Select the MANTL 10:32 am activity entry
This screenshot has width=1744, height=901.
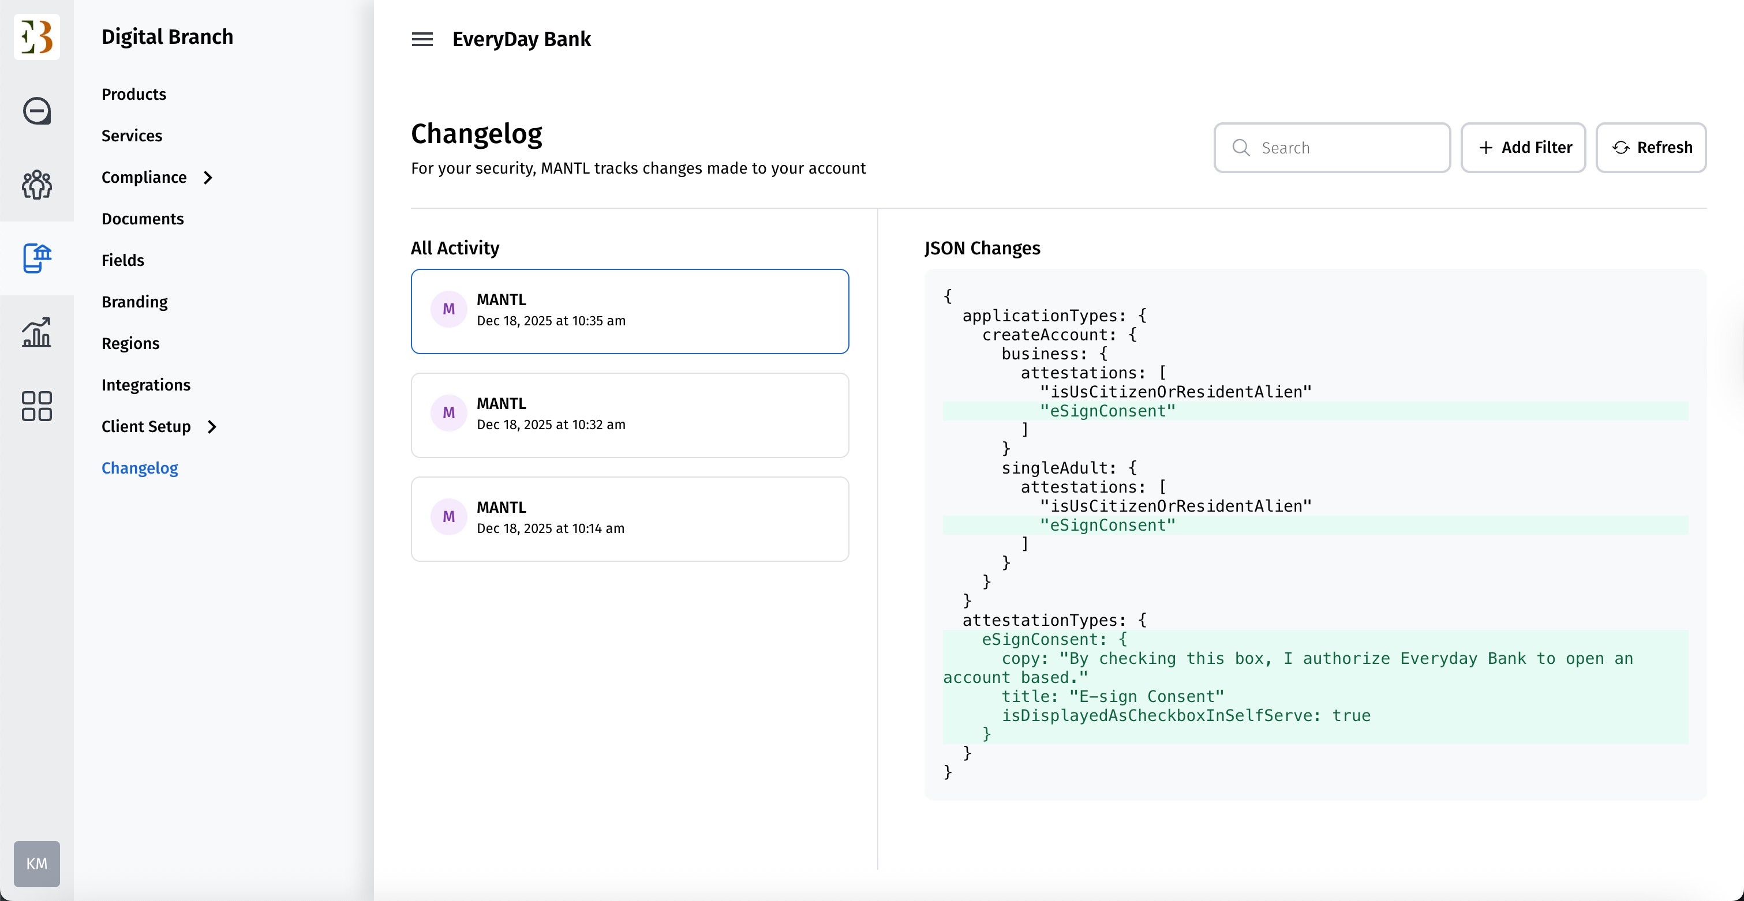[629, 415]
